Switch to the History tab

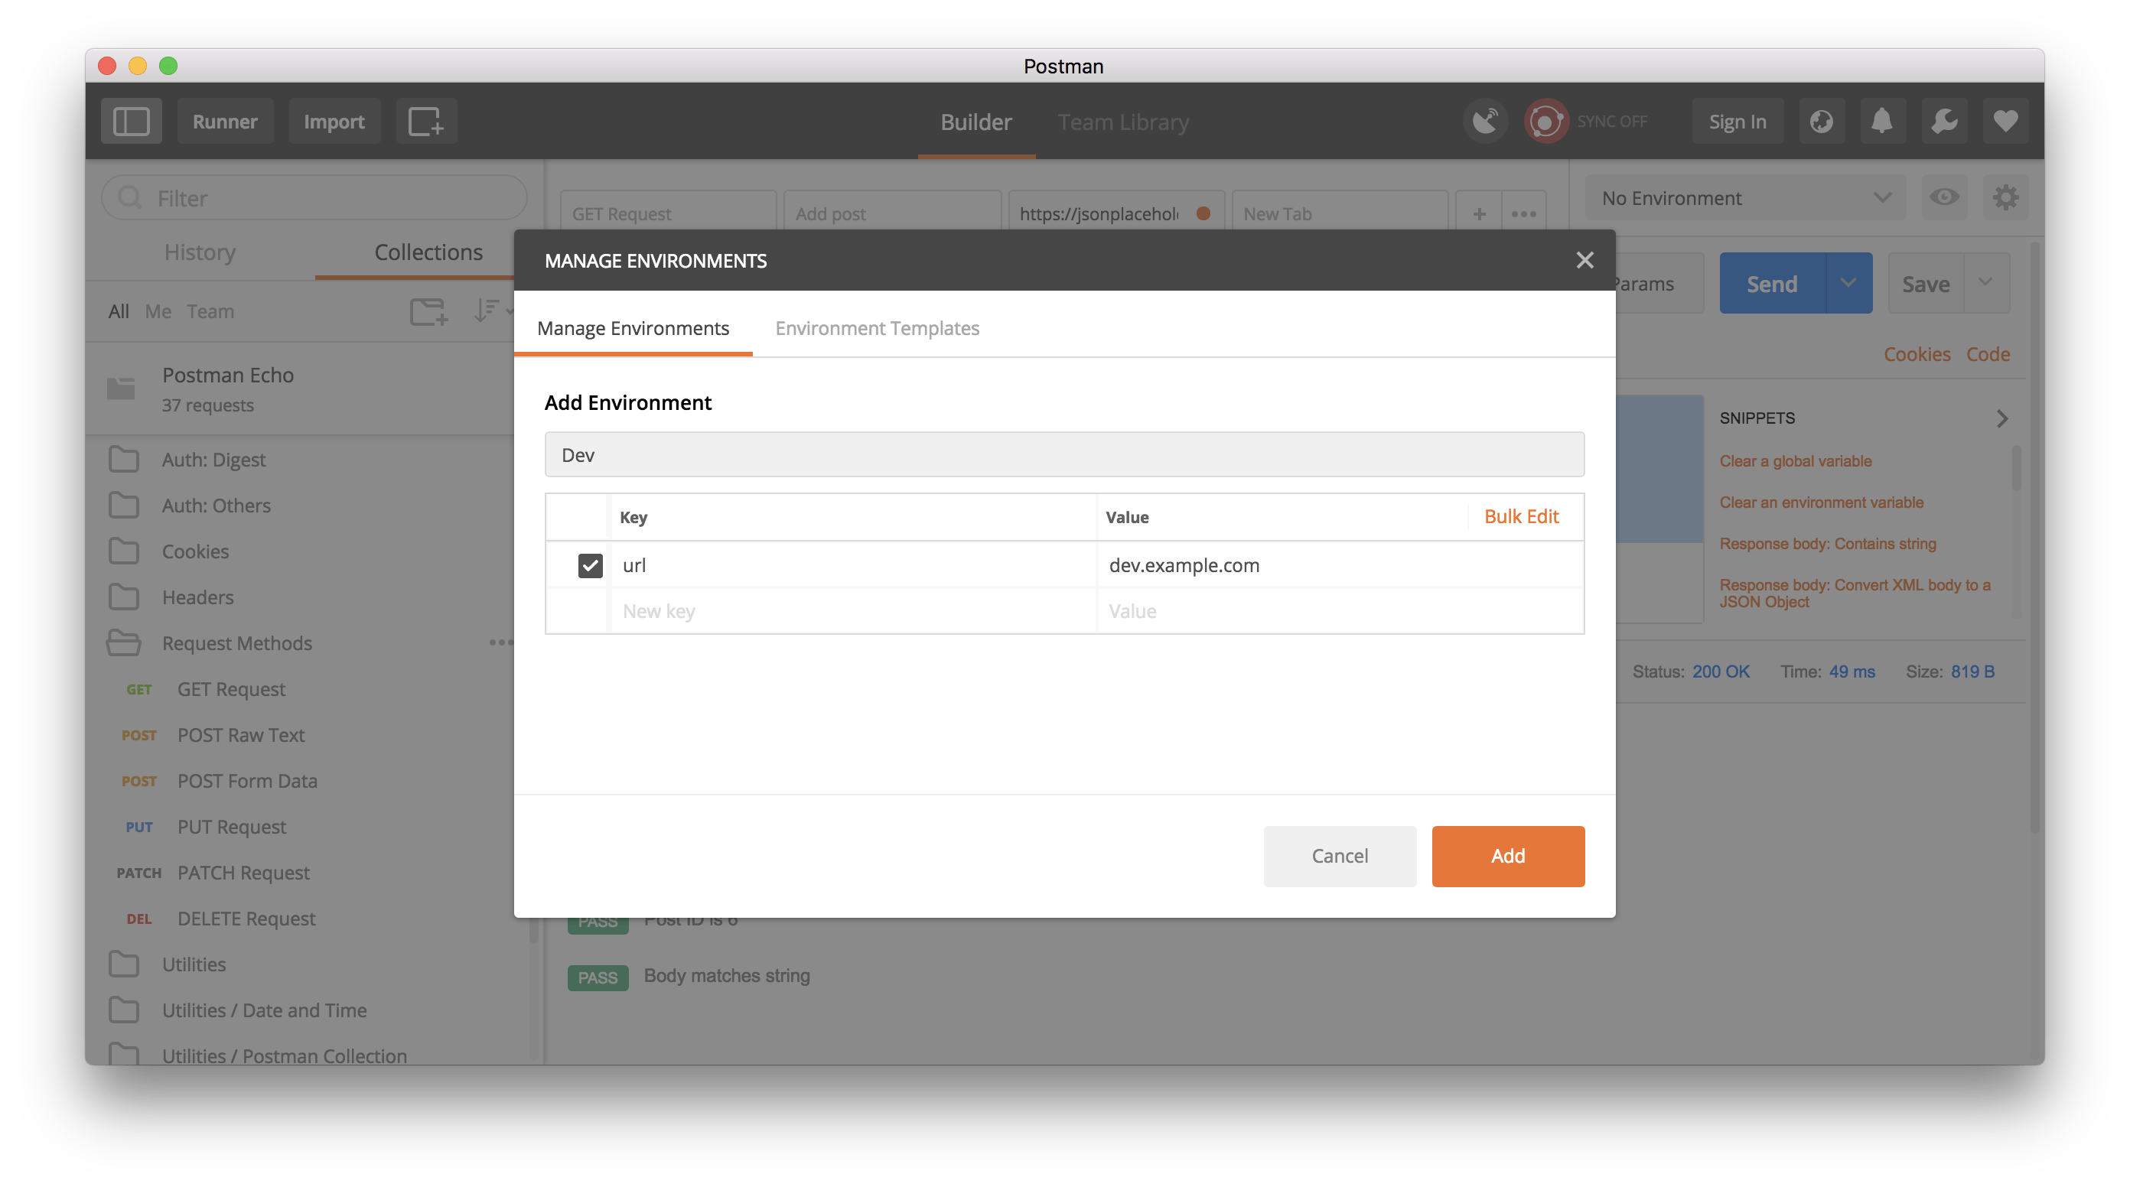[x=199, y=252]
